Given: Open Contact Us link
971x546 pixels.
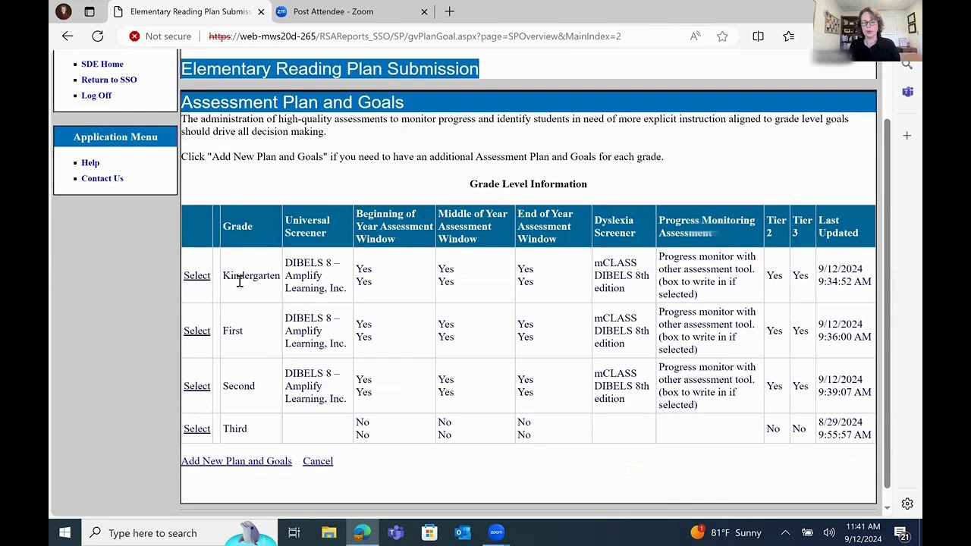Looking at the screenshot, I should click(102, 178).
